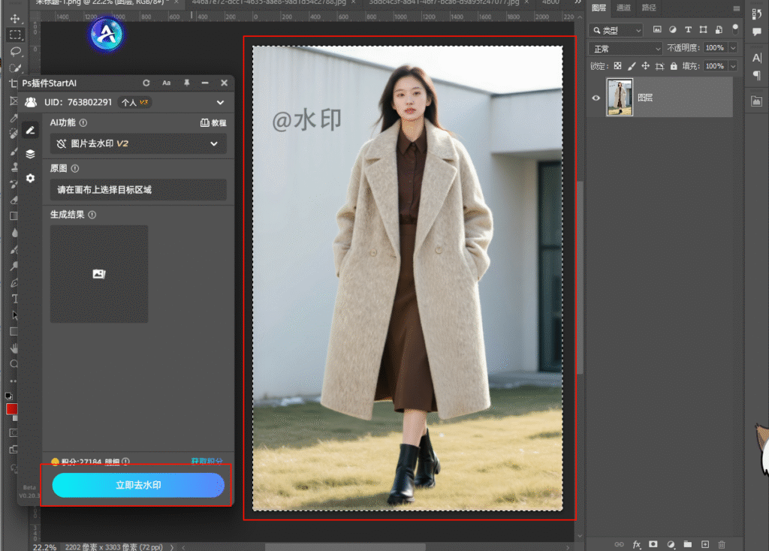Open the 教程 tutorial link

[213, 122]
